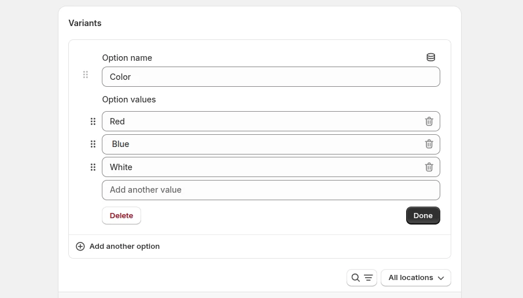Click the plus circle icon for adding option
The image size is (523, 298).
[x=80, y=247]
